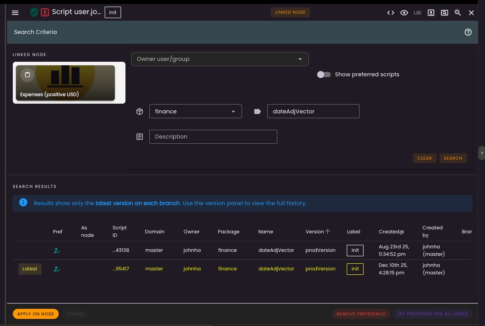Click the preferred icon in the Latest row
This screenshot has height=326, width=485.
click(57, 269)
